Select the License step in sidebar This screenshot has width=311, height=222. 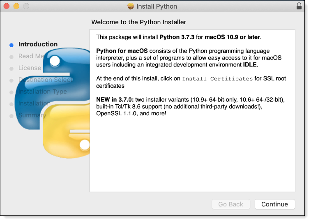[x=30, y=68]
